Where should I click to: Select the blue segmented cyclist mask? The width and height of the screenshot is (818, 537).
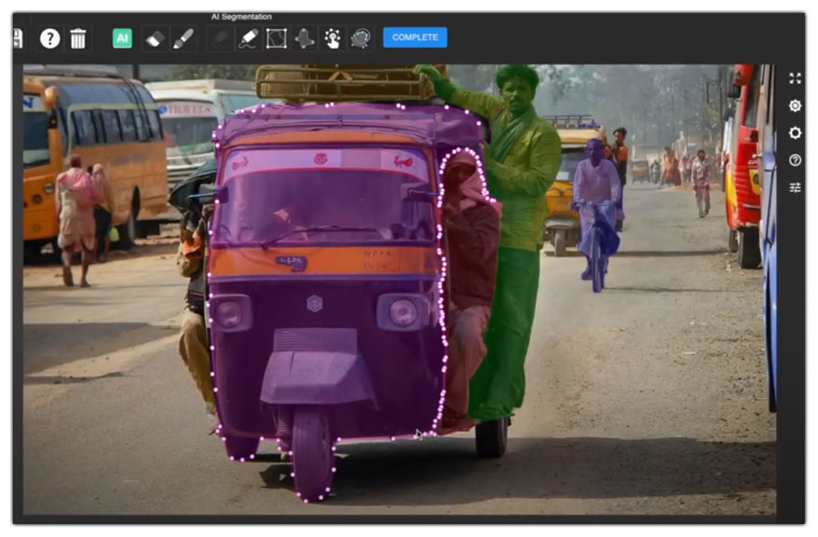click(x=596, y=205)
